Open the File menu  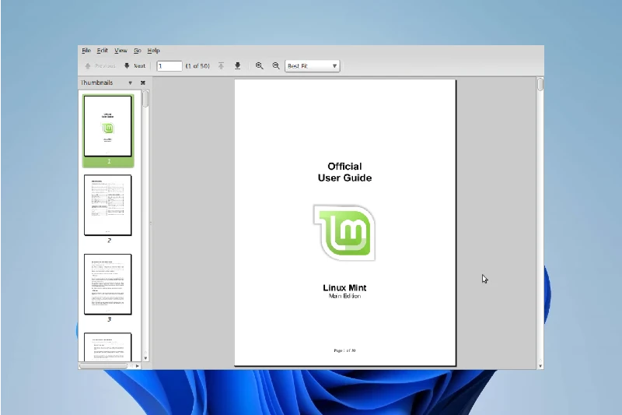click(86, 51)
